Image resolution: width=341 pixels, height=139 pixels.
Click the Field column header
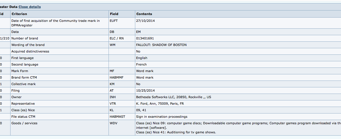click(x=114, y=14)
